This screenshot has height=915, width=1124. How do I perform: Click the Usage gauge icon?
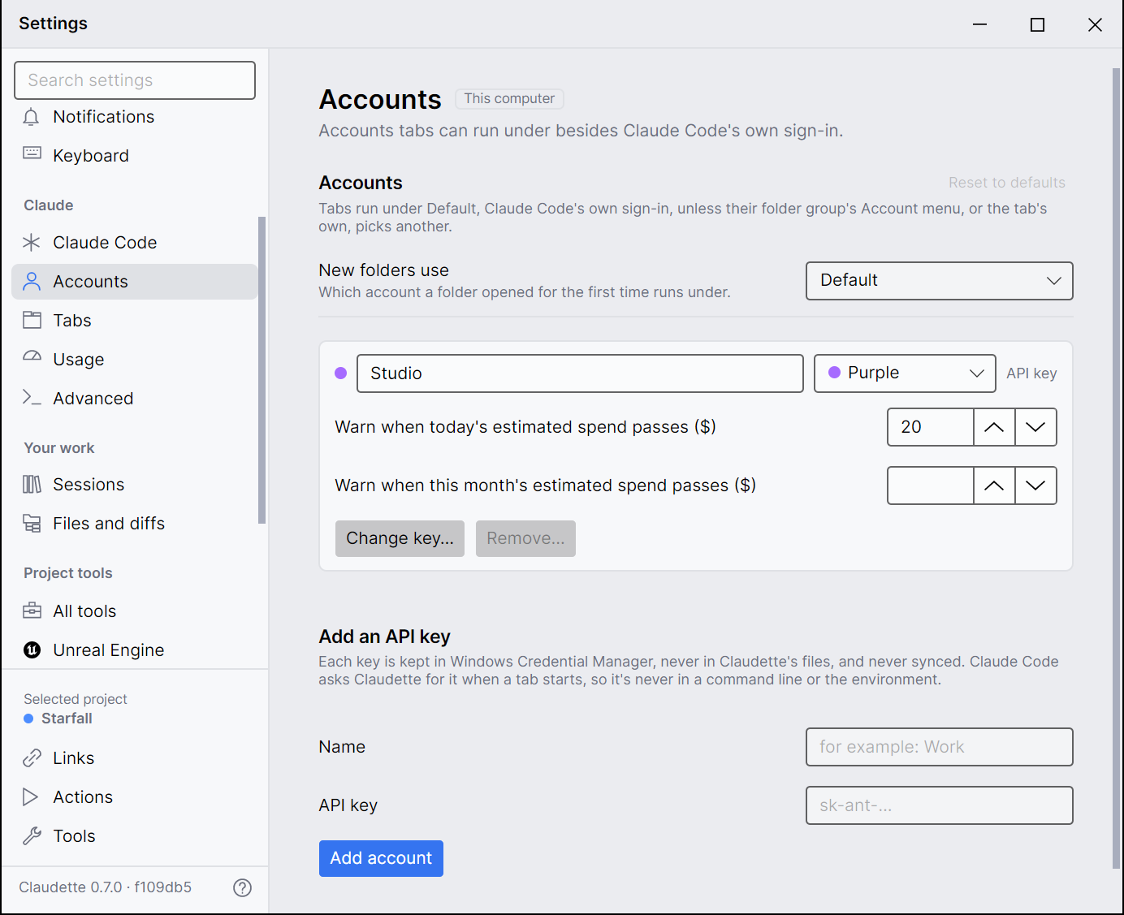(x=32, y=357)
